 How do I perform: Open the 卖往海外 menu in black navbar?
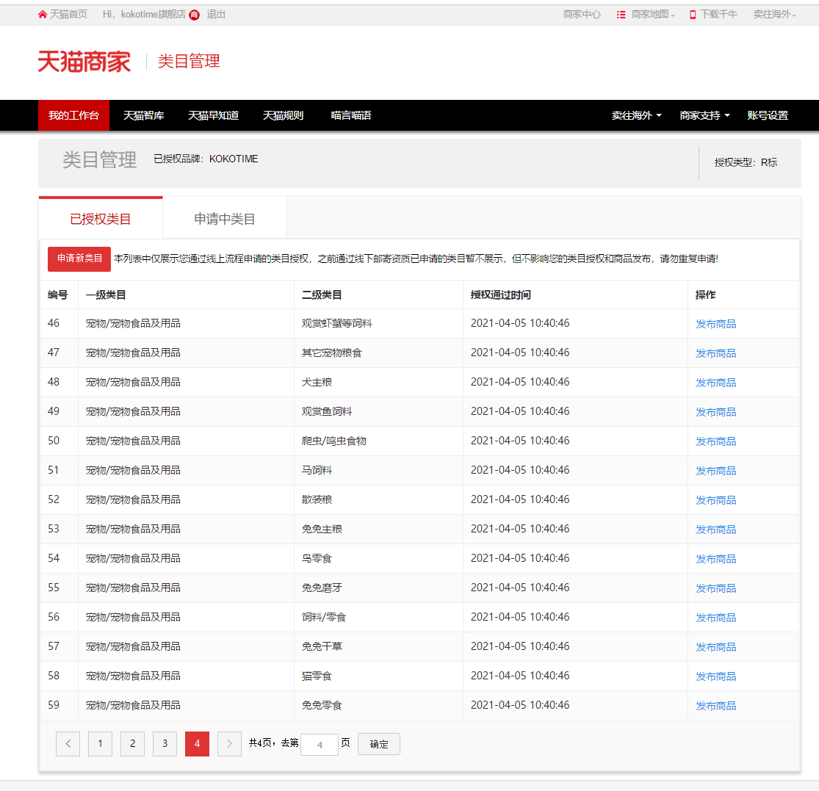tap(636, 115)
